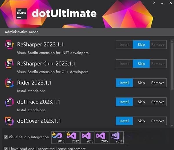
Task: Close the dotUltimate installer window
Action: [x=171, y=3]
